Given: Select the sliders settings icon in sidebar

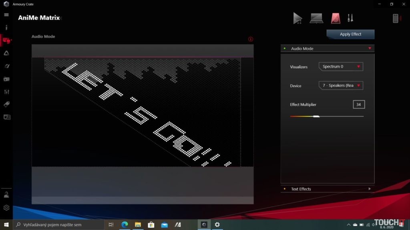Looking at the screenshot, I should tap(6, 91).
